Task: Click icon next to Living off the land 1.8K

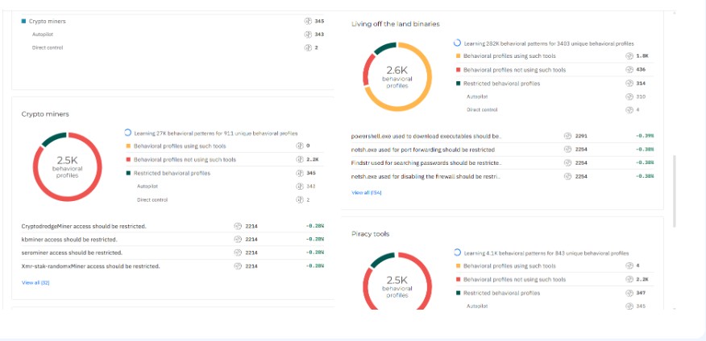Action: (x=629, y=56)
